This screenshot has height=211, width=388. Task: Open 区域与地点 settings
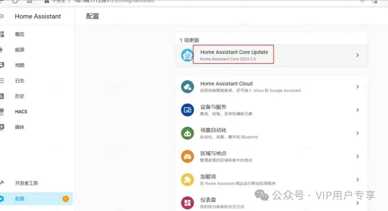271,156
